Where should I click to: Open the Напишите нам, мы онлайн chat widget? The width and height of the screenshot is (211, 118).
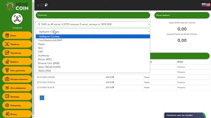(x=185, y=115)
